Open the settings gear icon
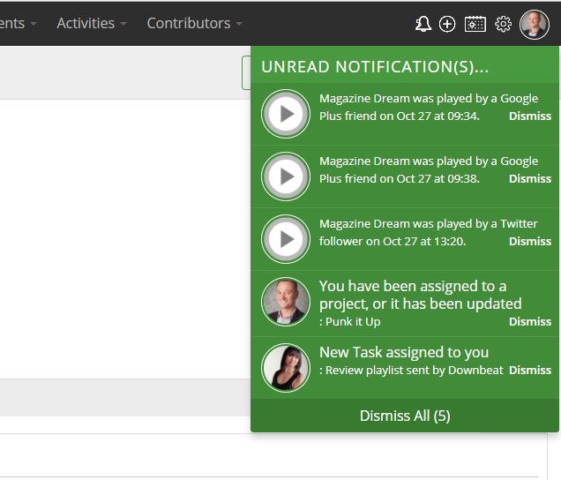Screen dimensions: 561x480 pos(503,24)
